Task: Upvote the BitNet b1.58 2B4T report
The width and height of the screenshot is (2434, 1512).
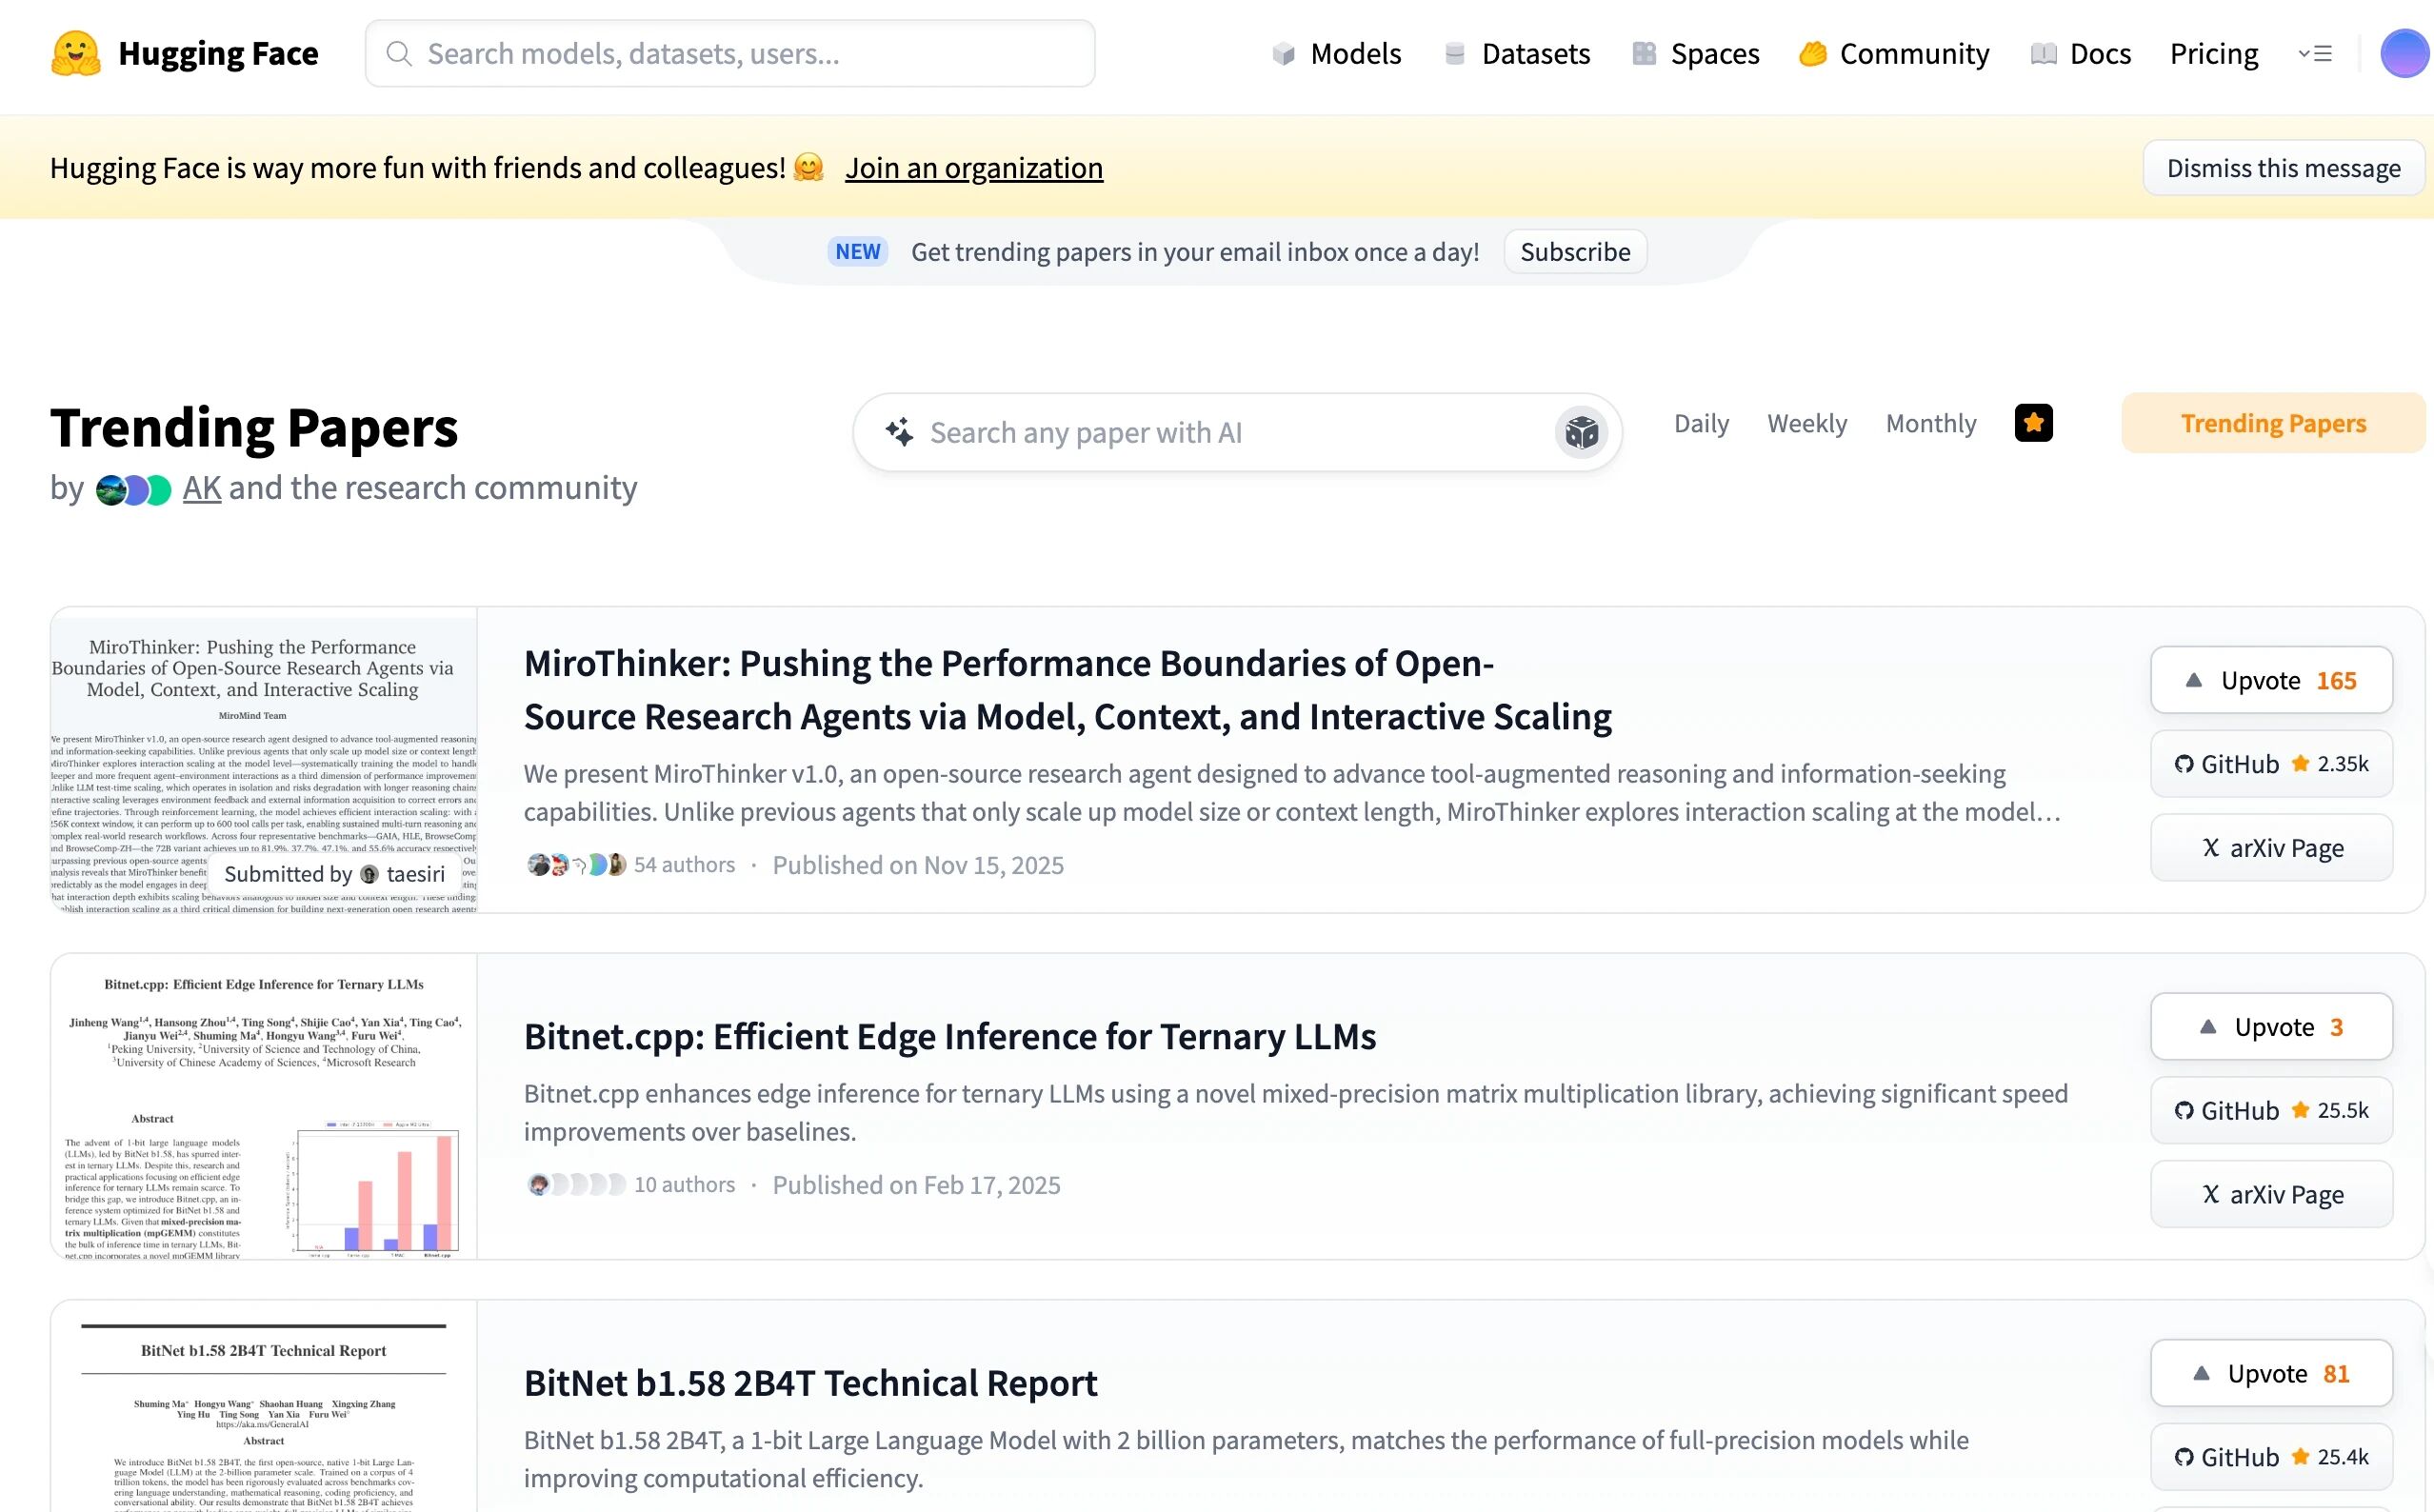Action: click(2270, 1374)
